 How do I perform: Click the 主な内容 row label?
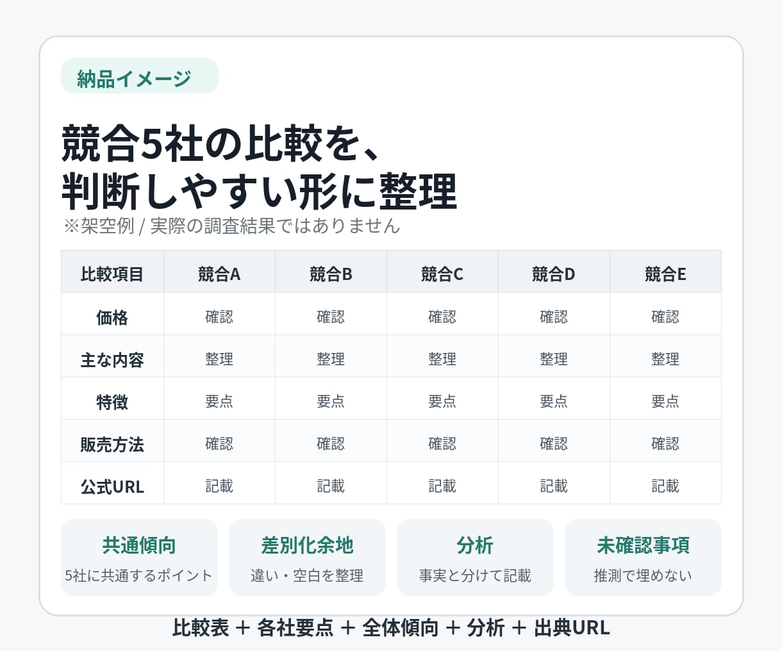click(x=112, y=356)
